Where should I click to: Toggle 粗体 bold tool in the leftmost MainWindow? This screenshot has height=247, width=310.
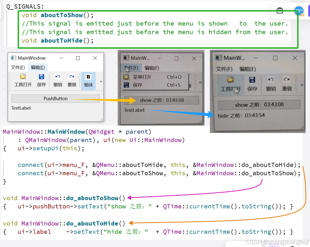tap(88, 81)
